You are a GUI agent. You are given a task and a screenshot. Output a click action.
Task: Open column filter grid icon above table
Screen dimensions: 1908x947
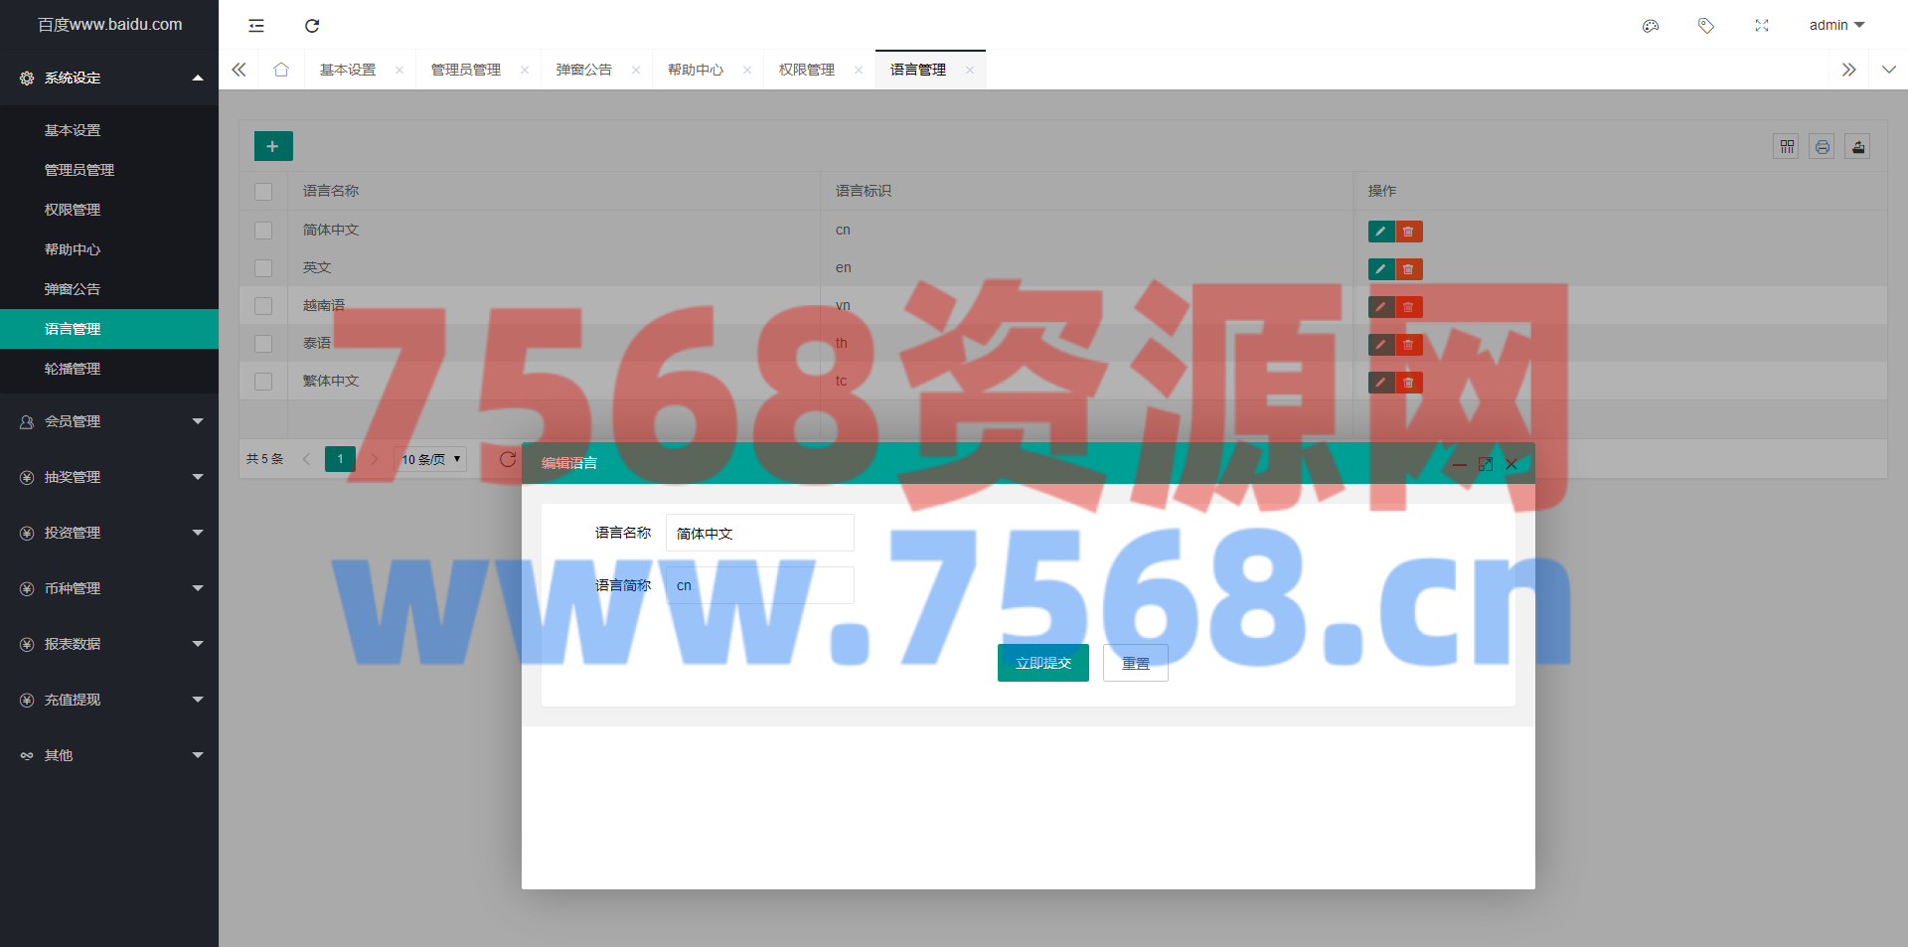pyautogui.click(x=1786, y=147)
